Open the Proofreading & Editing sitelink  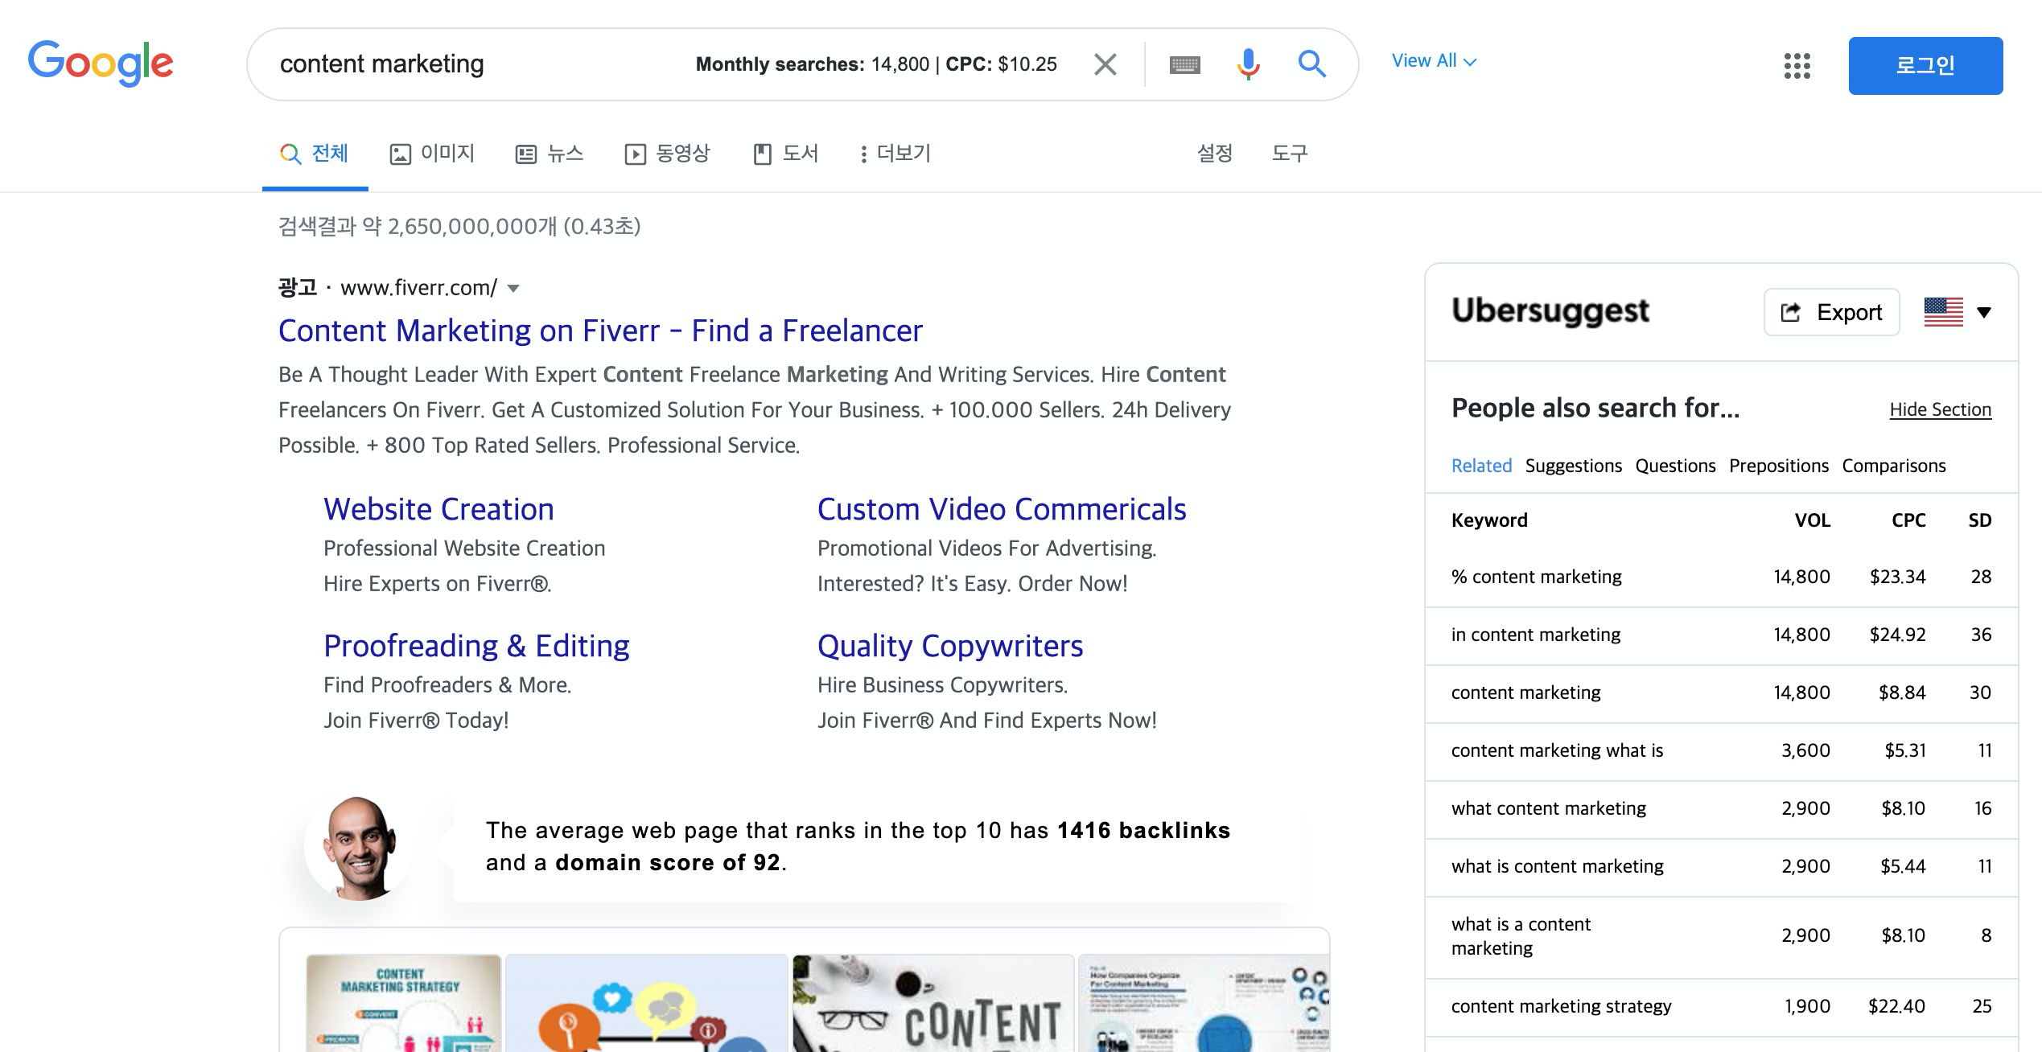[x=476, y=646]
